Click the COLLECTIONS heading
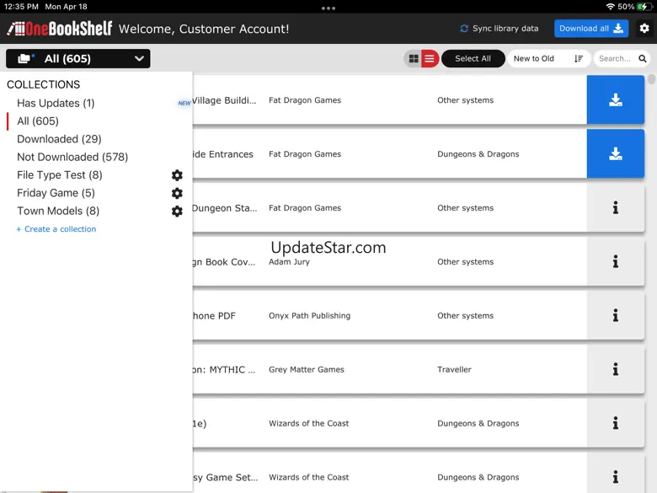657x493 pixels. [44, 84]
